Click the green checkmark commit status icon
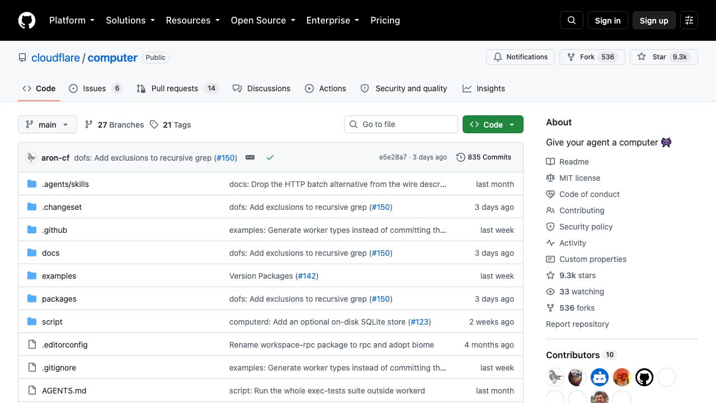 pos(270,157)
